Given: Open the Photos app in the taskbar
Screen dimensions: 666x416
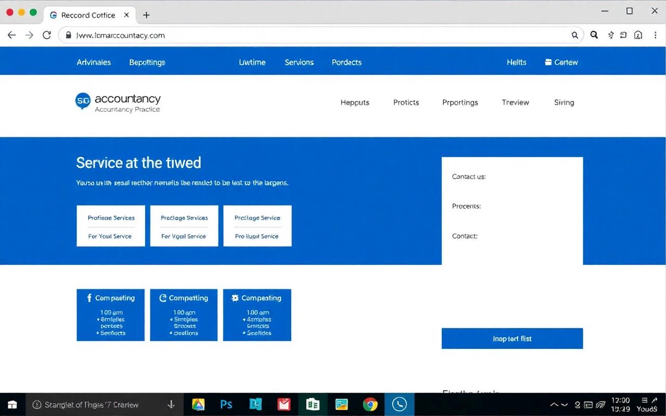Looking at the screenshot, I should click(341, 405).
